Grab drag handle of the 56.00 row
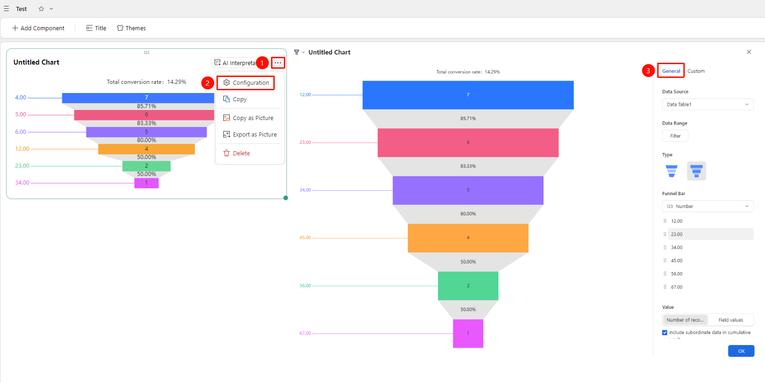The height and width of the screenshot is (383, 765). coord(665,274)
